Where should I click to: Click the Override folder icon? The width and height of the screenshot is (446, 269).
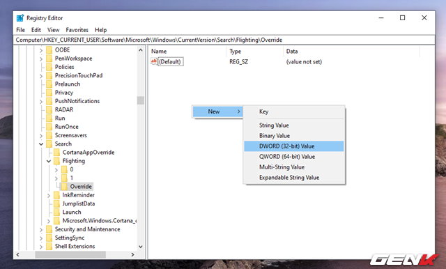(65, 187)
